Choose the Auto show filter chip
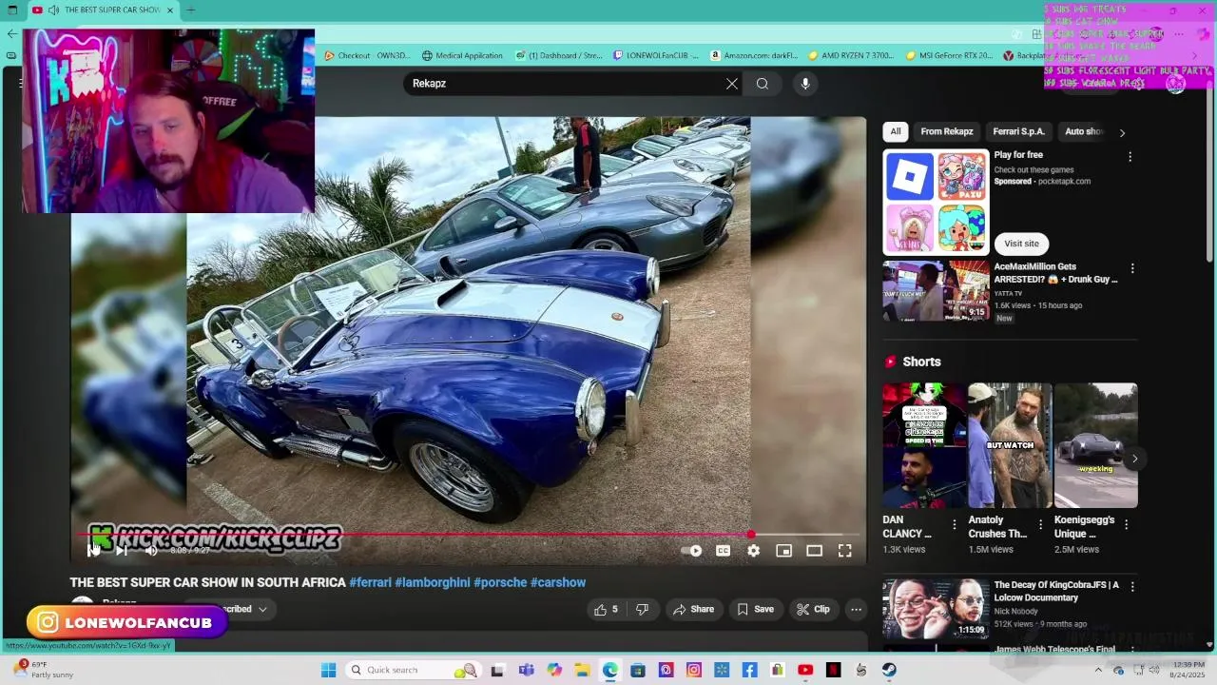 point(1084,131)
